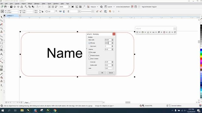Click the rotation angle input field
This screenshot has width=202, height=113.
point(51,11)
